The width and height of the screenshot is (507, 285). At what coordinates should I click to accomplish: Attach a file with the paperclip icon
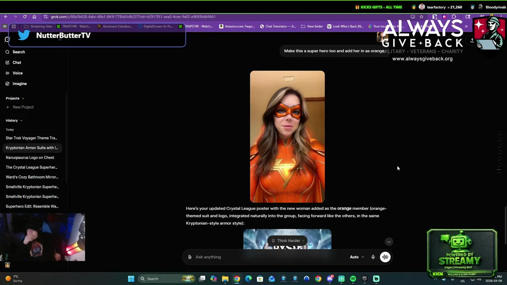[x=190, y=257]
